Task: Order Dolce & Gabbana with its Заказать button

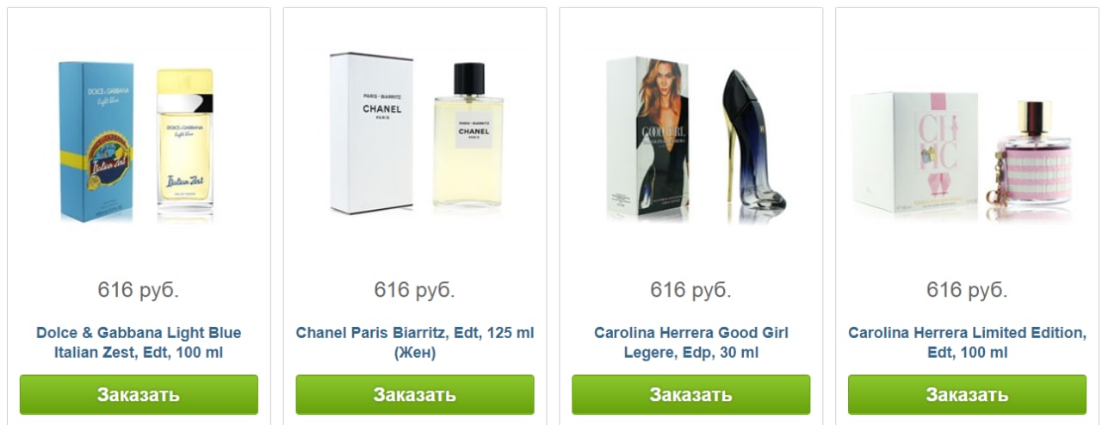Action: click(x=139, y=395)
